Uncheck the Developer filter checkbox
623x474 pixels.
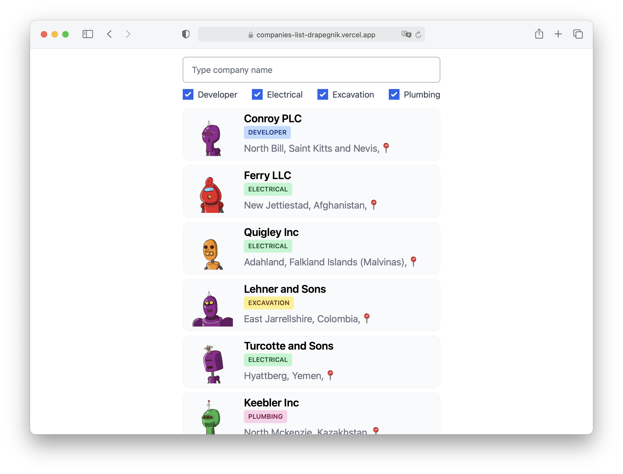(x=188, y=95)
